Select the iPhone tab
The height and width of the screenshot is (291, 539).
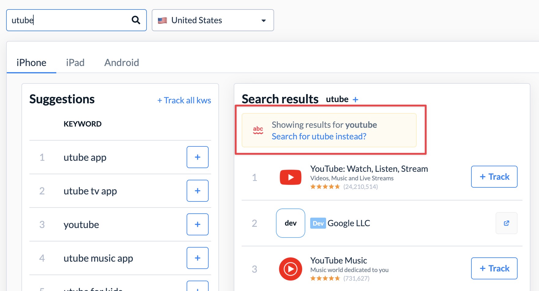click(x=32, y=63)
